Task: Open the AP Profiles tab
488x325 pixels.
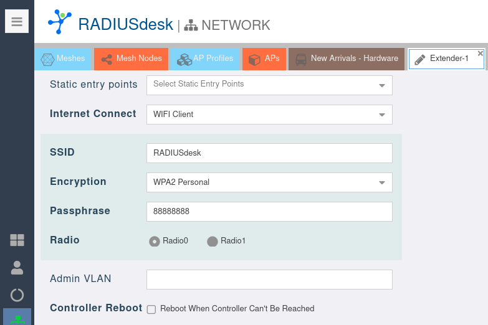Action: click(x=205, y=59)
